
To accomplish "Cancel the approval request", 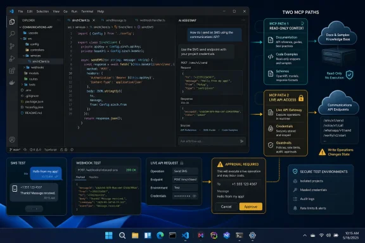I will (226, 206).
